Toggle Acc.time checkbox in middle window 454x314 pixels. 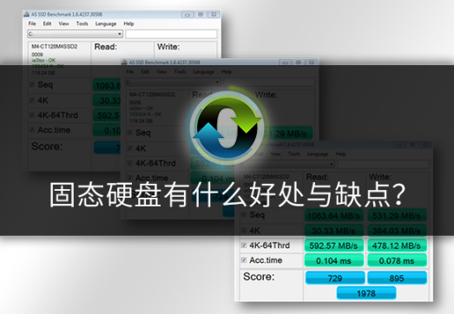(x=130, y=178)
